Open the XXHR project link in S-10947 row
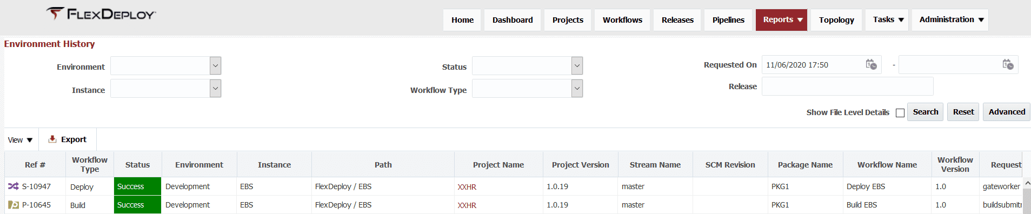This screenshot has height=214, width=1031. tap(467, 187)
